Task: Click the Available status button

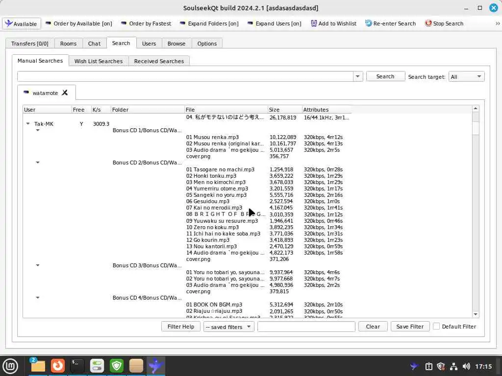Action: click(22, 23)
